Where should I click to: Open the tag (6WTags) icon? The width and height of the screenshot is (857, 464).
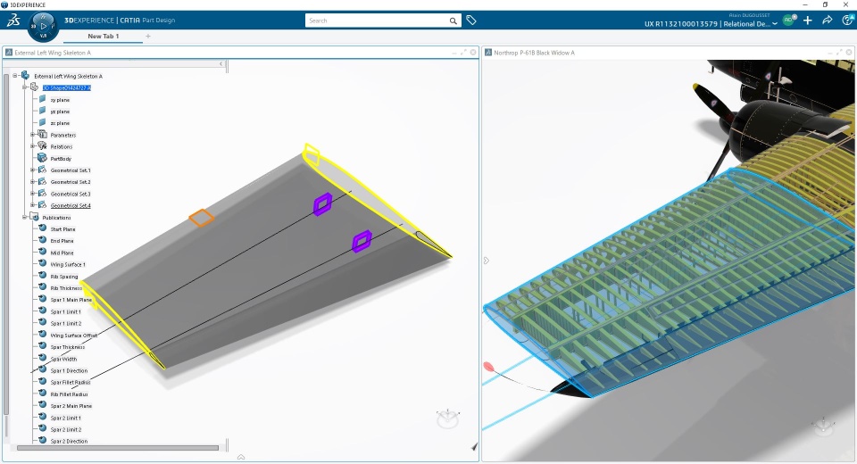tap(471, 21)
